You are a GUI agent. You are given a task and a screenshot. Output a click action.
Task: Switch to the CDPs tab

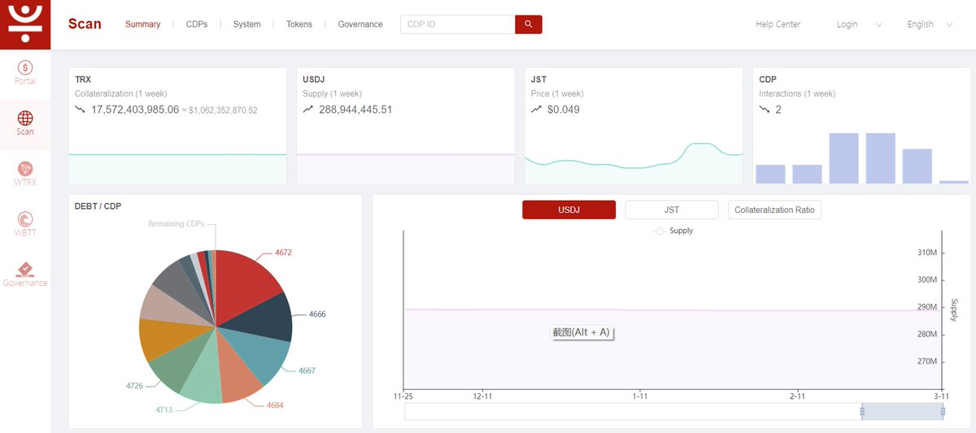coord(197,24)
